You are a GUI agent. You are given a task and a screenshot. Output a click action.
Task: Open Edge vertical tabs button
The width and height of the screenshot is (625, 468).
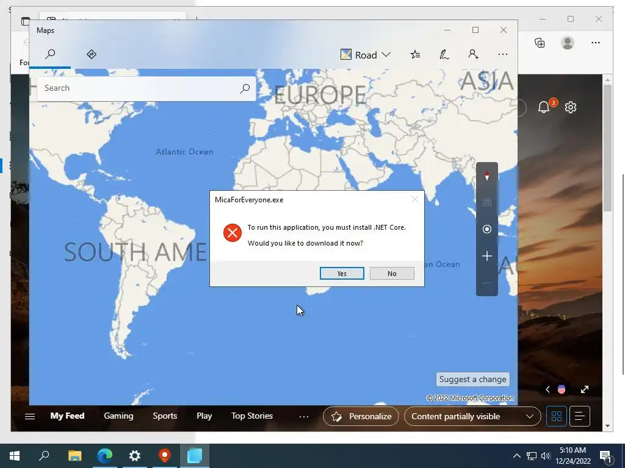[x=26, y=21]
